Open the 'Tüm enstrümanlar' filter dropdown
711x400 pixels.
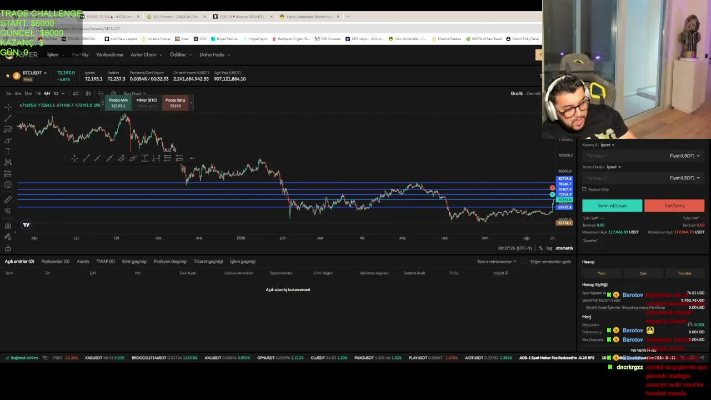pos(497,262)
